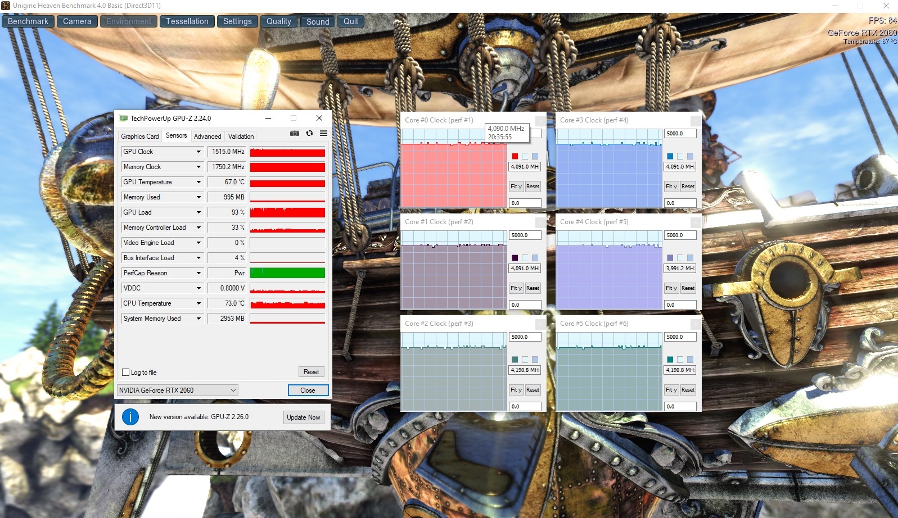This screenshot has width=898, height=518.
Task: Expand the NVIDIA GeForce RTX 2060 device selector
Action: (x=178, y=390)
